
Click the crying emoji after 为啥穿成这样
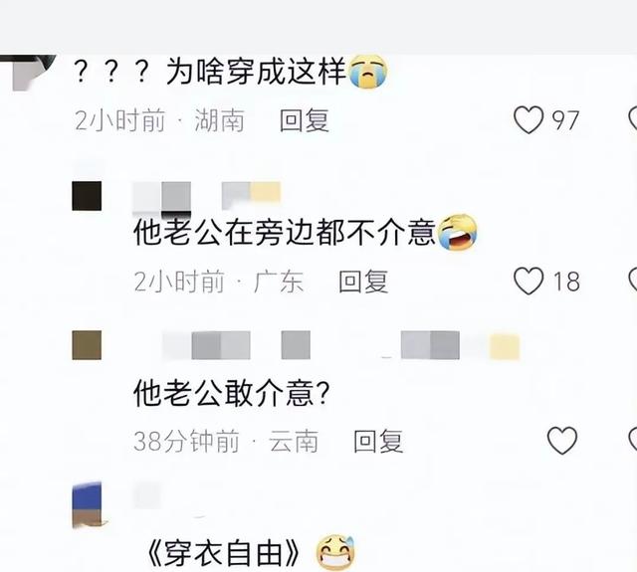click(368, 72)
